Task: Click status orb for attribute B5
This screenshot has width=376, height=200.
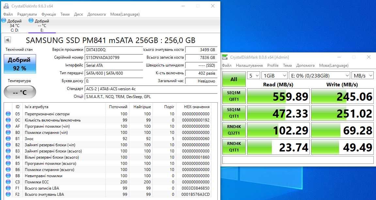Action: (8, 164)
